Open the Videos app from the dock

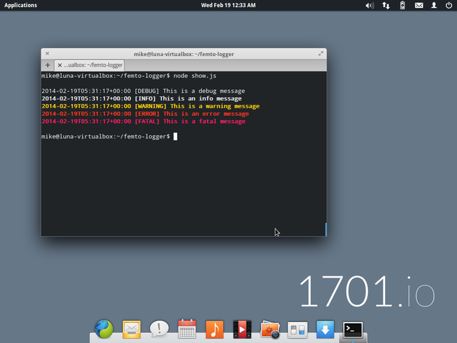coord(242,328)
